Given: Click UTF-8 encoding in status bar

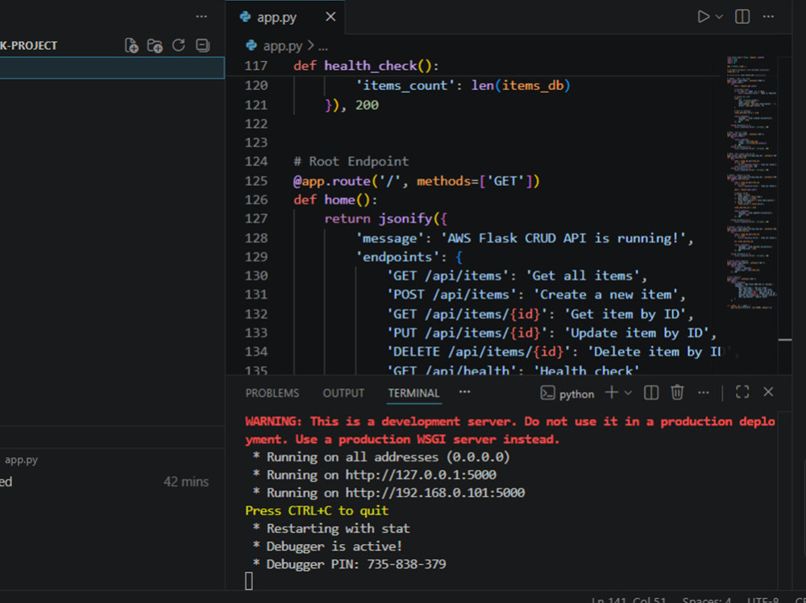Looking at the screenshot, I should click(762, 600).
